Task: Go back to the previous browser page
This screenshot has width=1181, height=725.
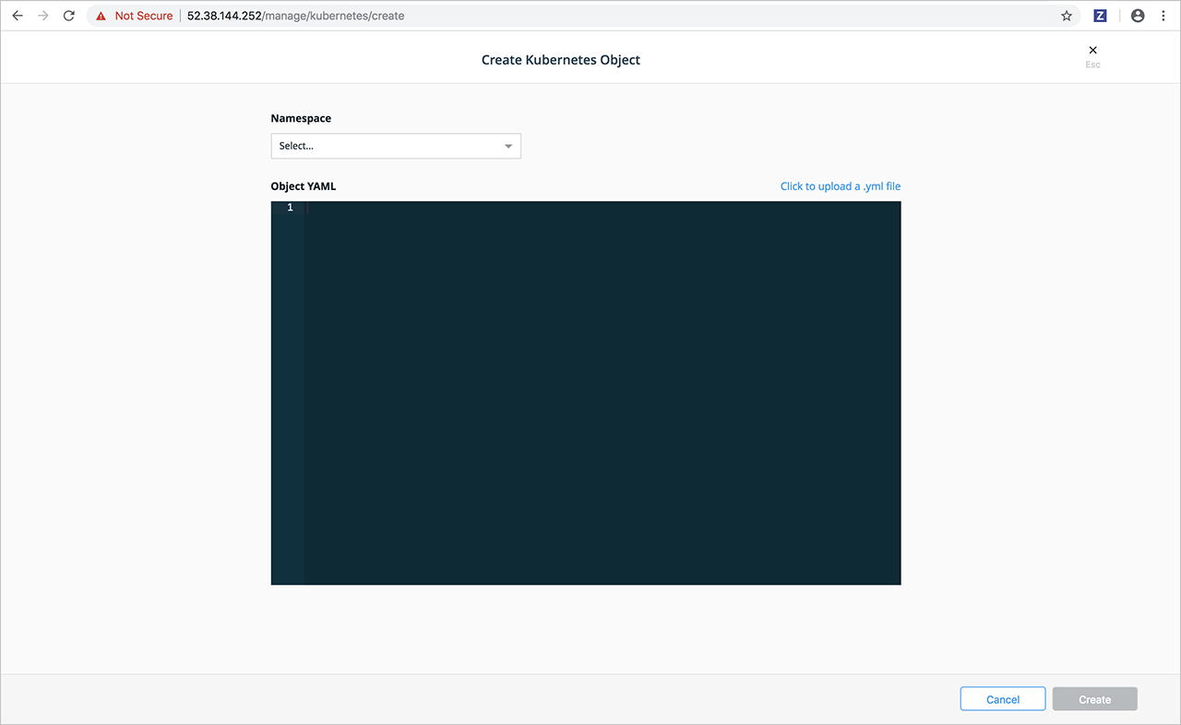Action: point(17,16)
